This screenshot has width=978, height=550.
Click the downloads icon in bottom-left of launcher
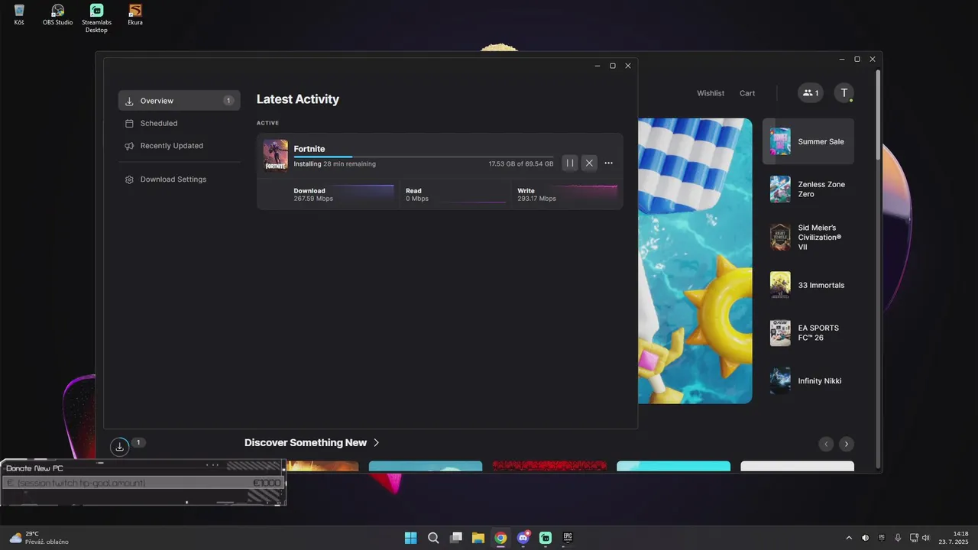click(119, 447)
